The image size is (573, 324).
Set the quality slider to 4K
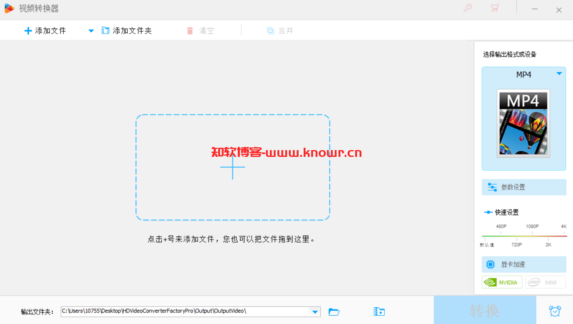pyautogui.click(x=564, y=226)
